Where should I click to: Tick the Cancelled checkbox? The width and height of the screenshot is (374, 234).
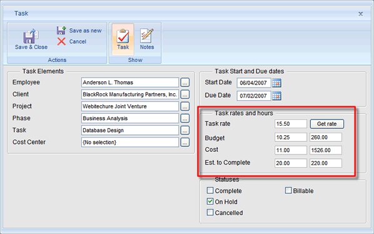(x=210, y=212)
